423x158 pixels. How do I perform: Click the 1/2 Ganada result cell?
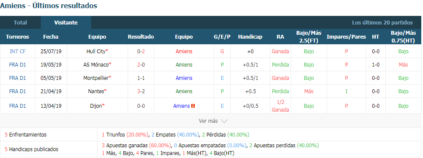pyautogui.click(x=280, y=106)
